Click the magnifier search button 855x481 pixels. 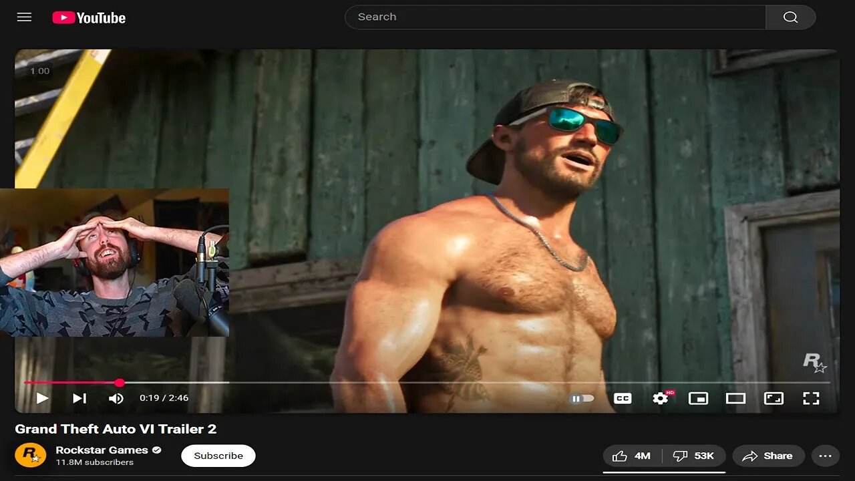point(791,17)
